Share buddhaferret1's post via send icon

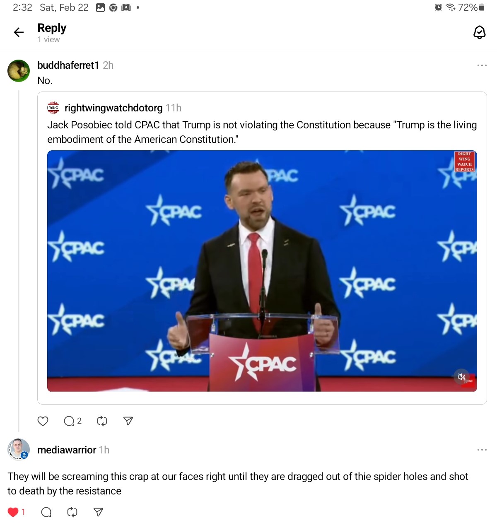coord(128,421)
